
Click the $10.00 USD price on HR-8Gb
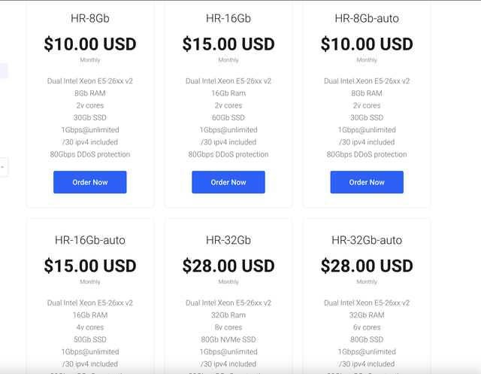coord(89,44)
